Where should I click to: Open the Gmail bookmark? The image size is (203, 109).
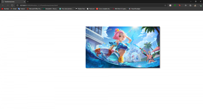click(13, 9)
